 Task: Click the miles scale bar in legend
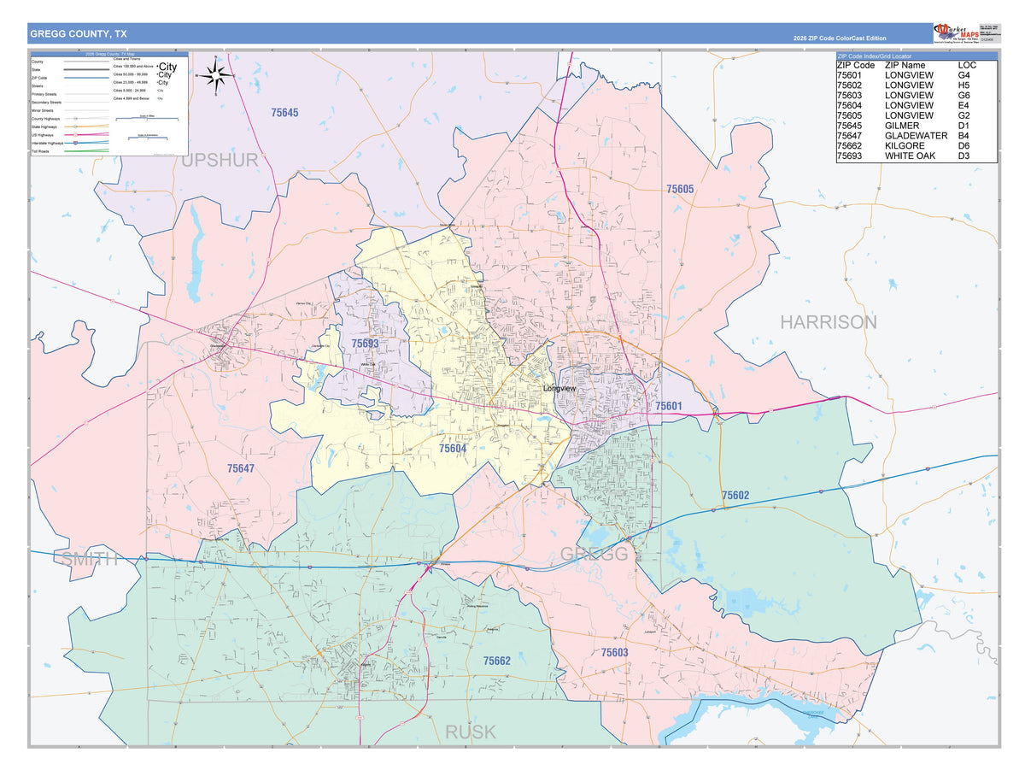coord(147,118)
